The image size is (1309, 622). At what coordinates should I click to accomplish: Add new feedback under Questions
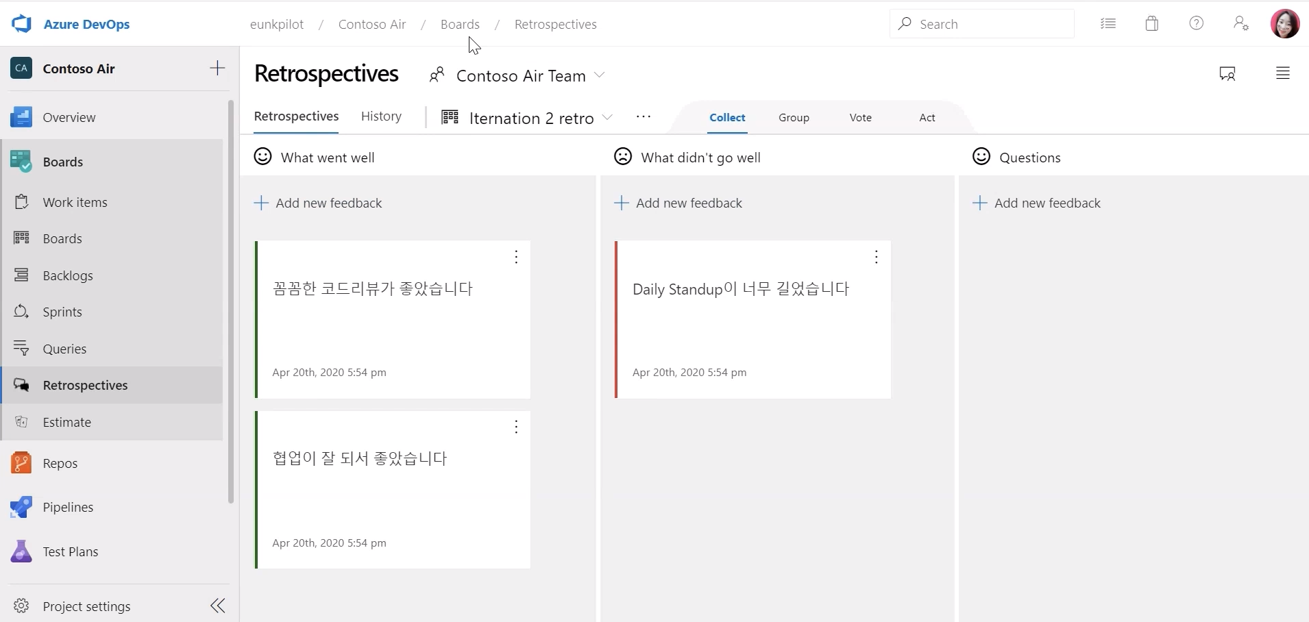(x=1037, y=203)
